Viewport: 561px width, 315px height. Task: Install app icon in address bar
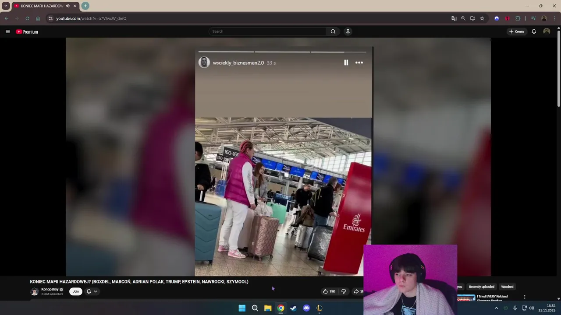(472, 18)
